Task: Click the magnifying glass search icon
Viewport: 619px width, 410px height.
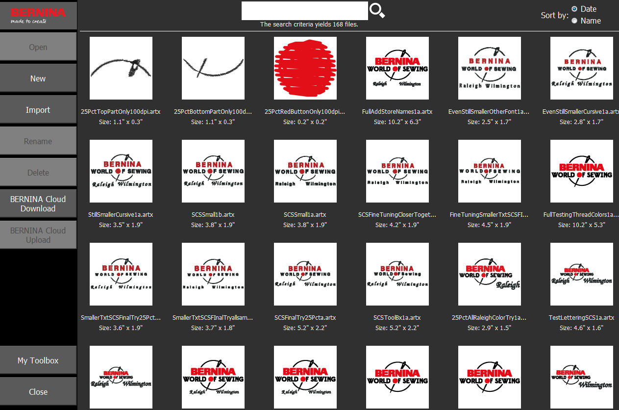Action: coord(377,11)
